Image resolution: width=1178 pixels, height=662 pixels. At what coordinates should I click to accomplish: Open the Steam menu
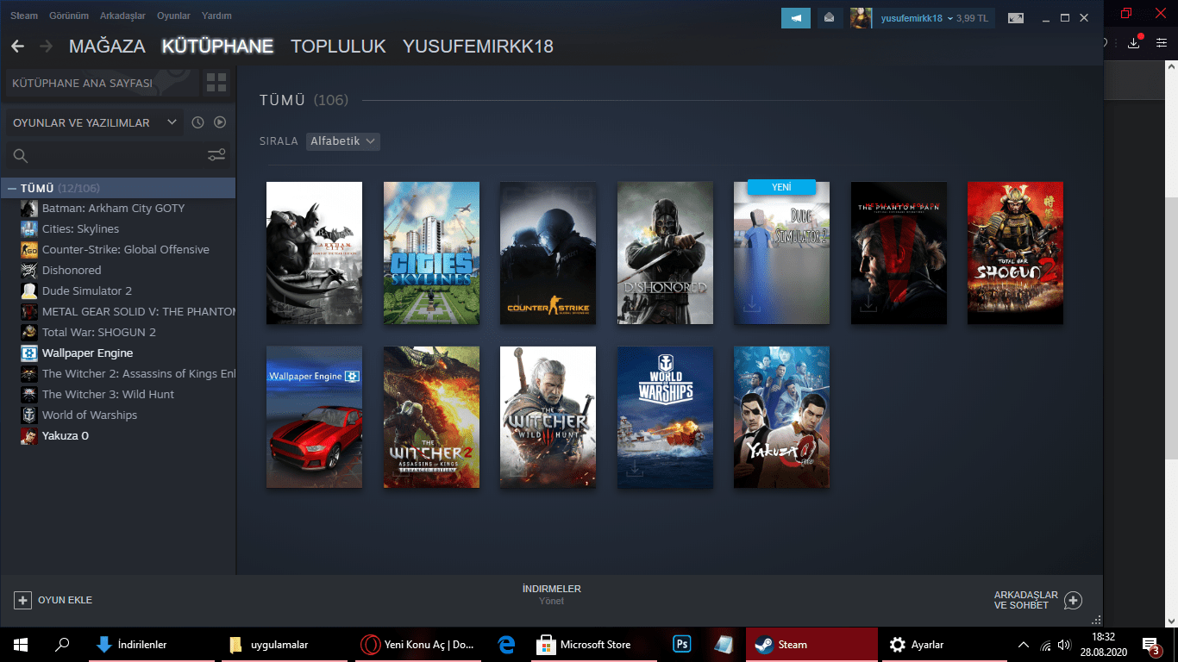24,16
